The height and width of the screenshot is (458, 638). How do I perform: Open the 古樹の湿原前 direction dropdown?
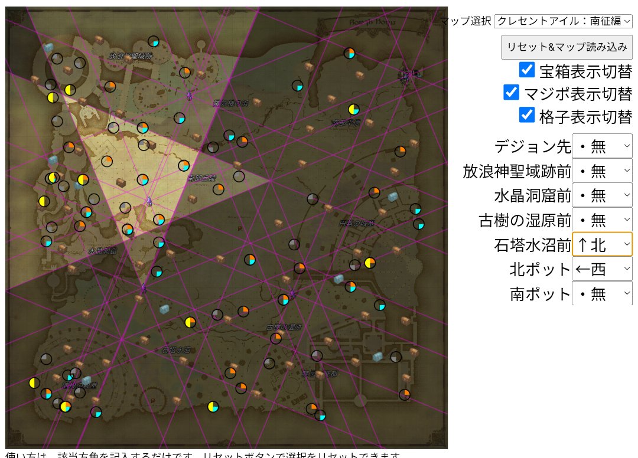click(602, 220)
